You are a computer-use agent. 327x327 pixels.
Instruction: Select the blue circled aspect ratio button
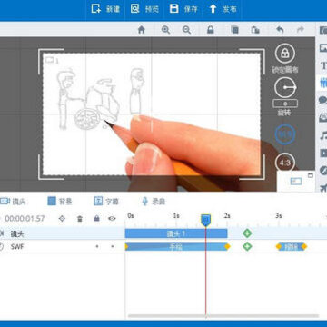(x=285, y=134)
